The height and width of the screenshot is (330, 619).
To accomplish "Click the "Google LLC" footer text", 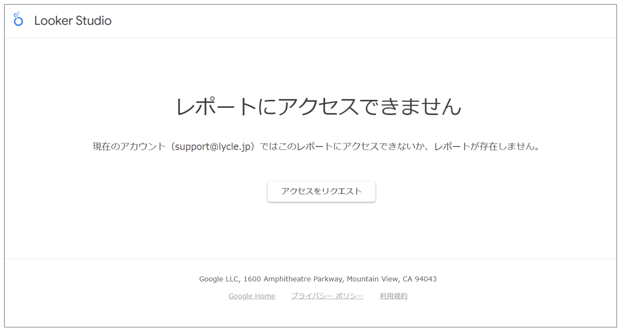I will click(218, 279).
